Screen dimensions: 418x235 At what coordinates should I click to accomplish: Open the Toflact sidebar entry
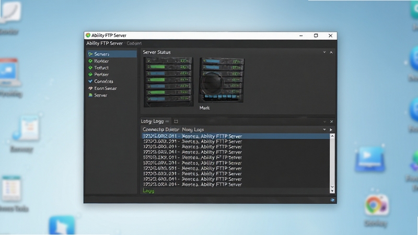pos(101,68)
